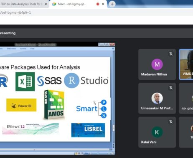This screenshot has width=193, height=158.
Task: Click Madavan Nithya's muted microphone icon
Action: pos(171,54)
